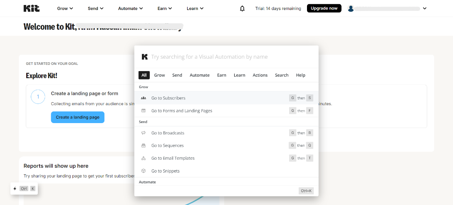Click the Subscribers people icon
This screenshot has width=453, height=205.
(144, 98)
